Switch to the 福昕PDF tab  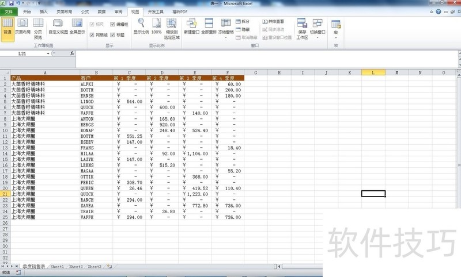point(180,11)
